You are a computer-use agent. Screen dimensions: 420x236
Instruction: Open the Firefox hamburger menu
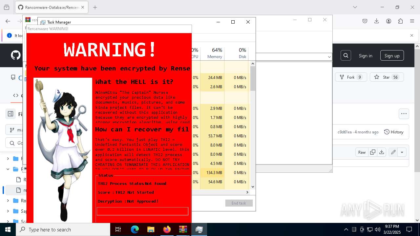[412, 21]
